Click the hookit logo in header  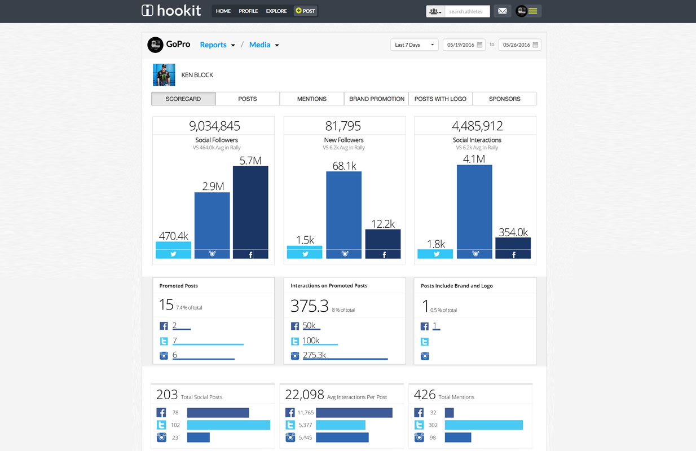click(171, 11)
